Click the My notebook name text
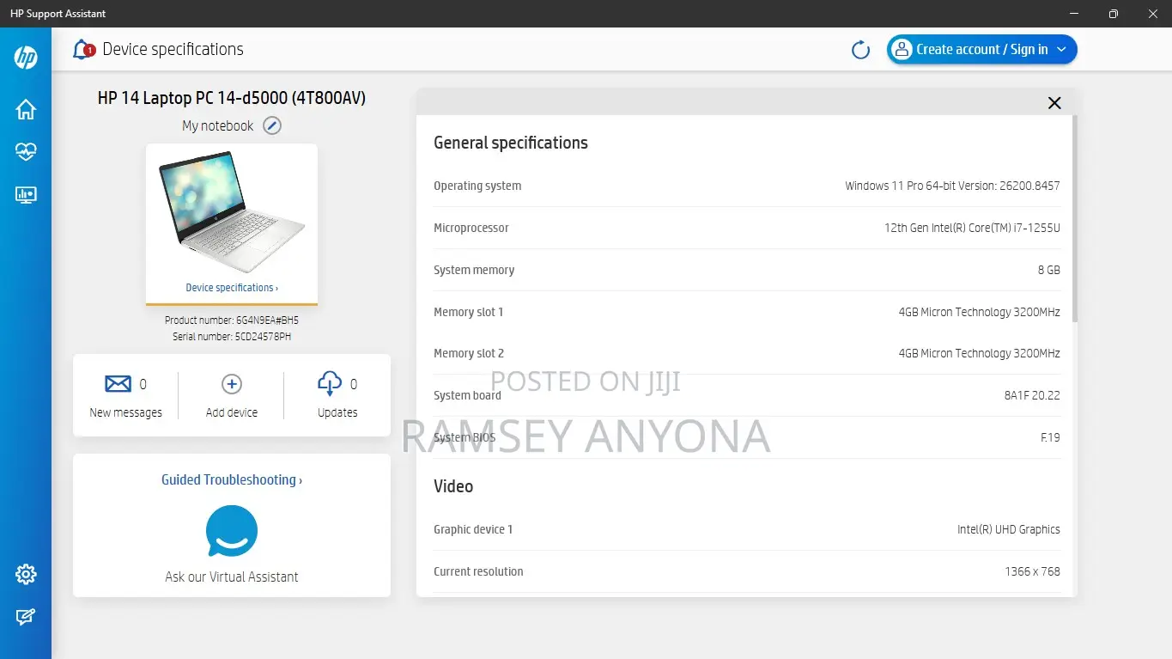Screen dimensions: 1172x659 coord(218,125)
